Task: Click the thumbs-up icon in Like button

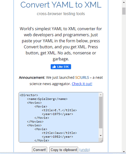Action: point(54,67)
